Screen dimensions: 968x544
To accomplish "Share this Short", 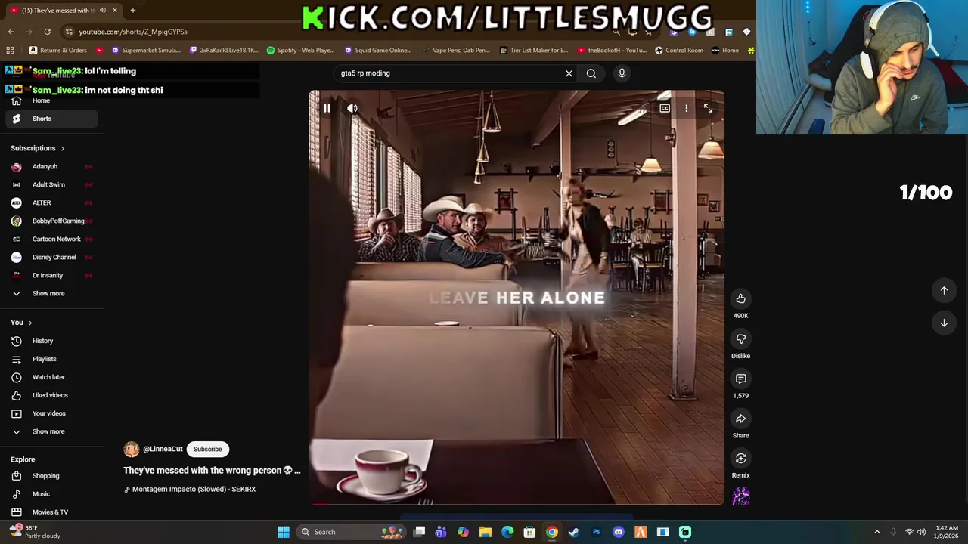I will pyautogui.click(x=741, y=419).
